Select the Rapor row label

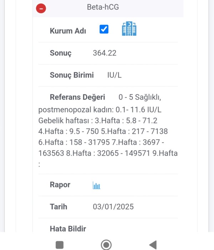[x=60, y=185]
